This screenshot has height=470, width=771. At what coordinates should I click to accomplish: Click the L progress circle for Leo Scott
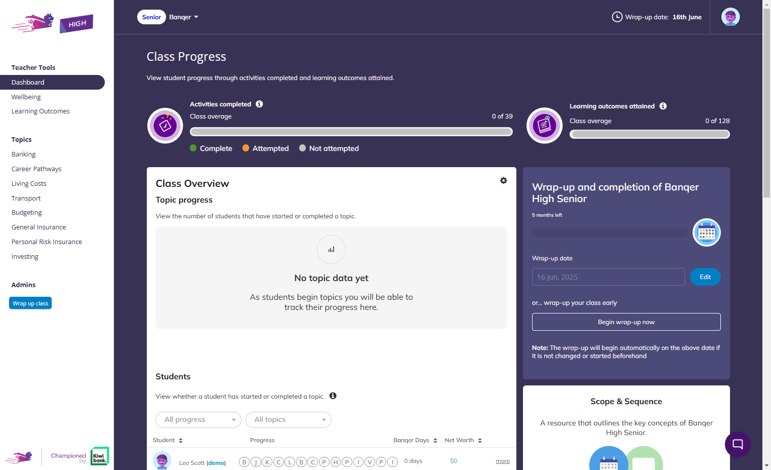(x=290, y=462)
